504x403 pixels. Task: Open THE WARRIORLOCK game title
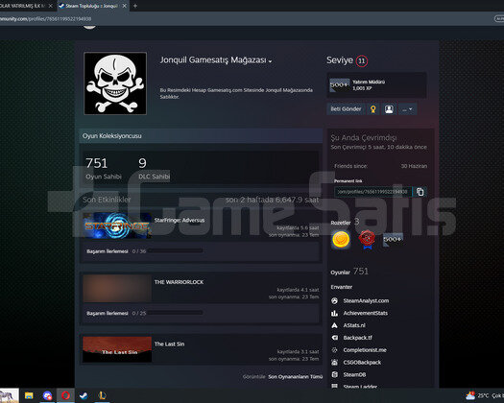[179, 282]
